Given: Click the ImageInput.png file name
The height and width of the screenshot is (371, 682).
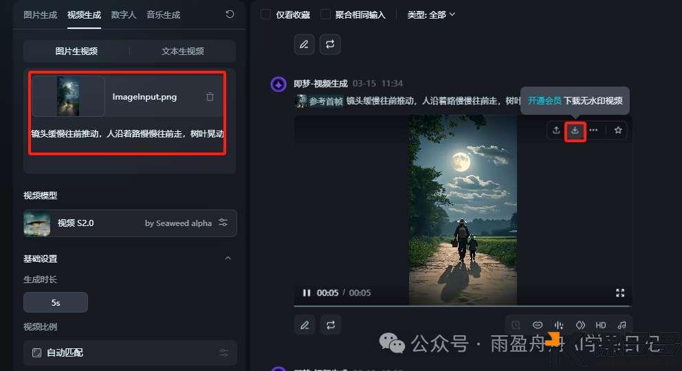Looking at the screenshot, I should tap(144, 97).
